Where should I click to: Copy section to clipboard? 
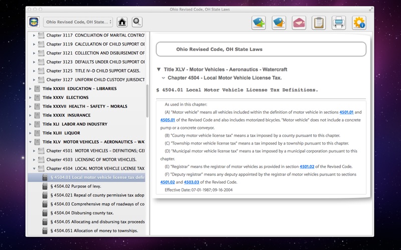(319, 22)
